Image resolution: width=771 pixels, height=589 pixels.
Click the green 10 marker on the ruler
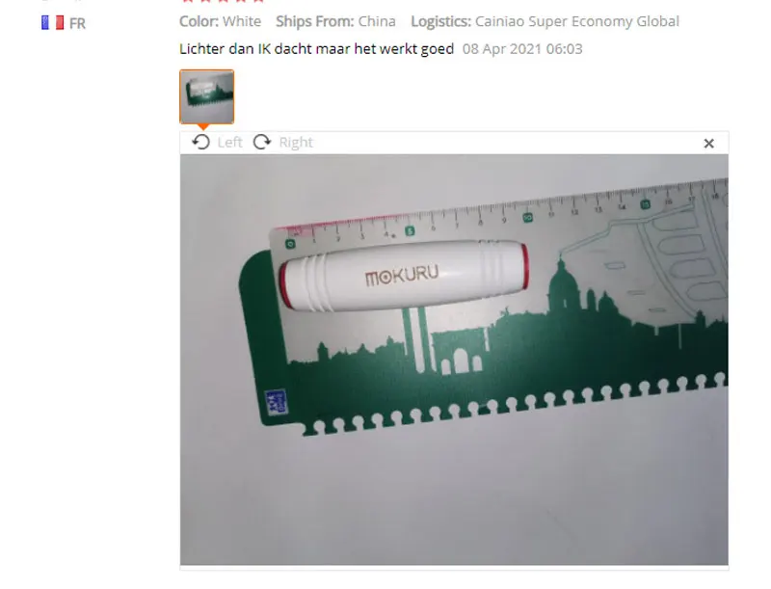point(527,217)
